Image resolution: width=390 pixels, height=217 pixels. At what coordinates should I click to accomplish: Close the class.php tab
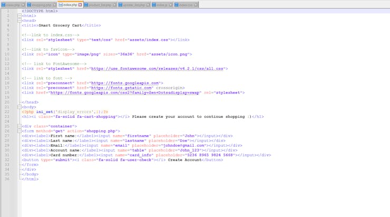point(23,5)
